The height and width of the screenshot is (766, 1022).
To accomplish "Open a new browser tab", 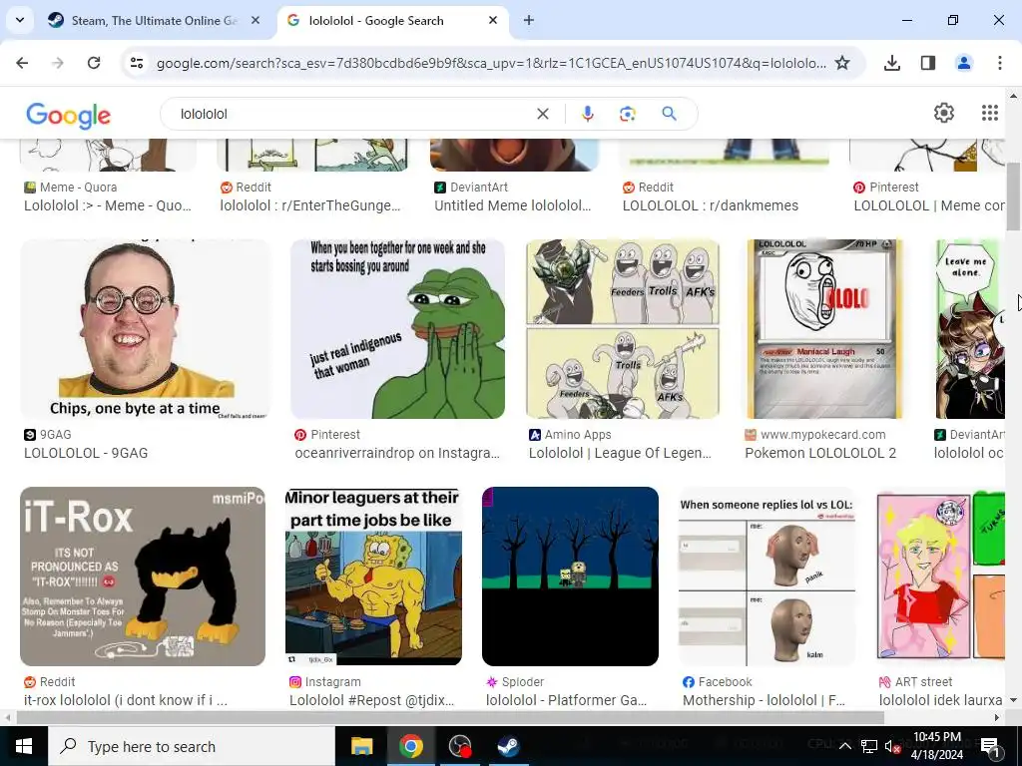I will pyautogui.click(x=529, y=20).
